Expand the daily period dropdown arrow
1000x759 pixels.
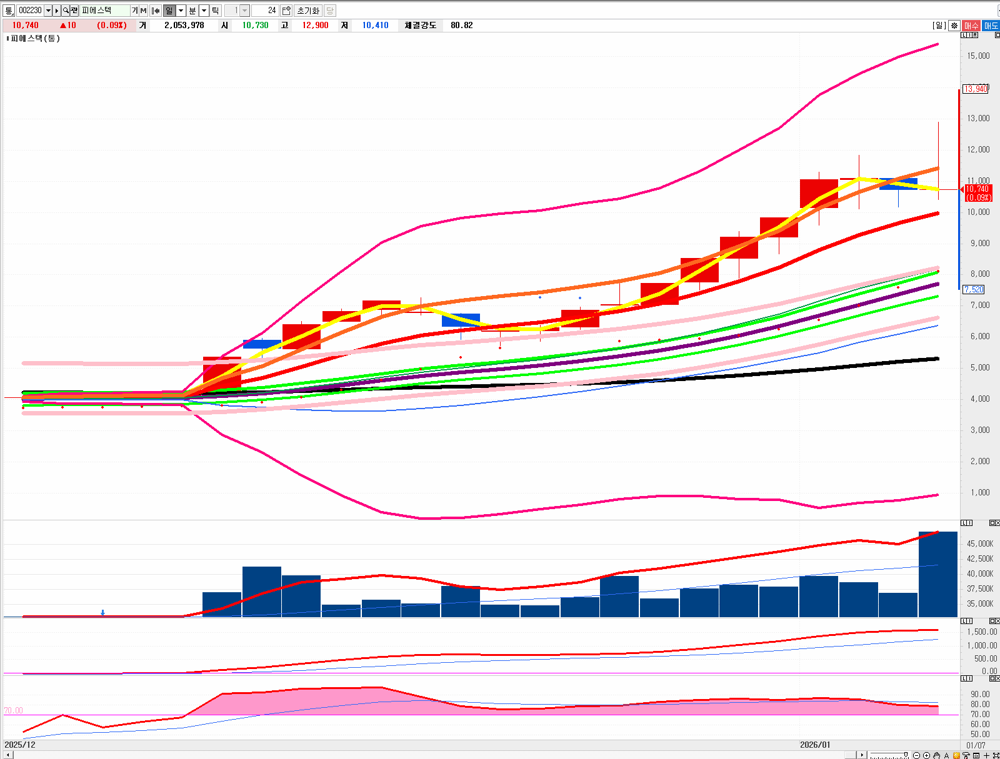[181, 11]
